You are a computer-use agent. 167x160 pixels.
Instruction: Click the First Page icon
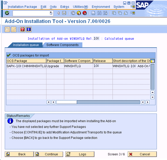point(114,13)
